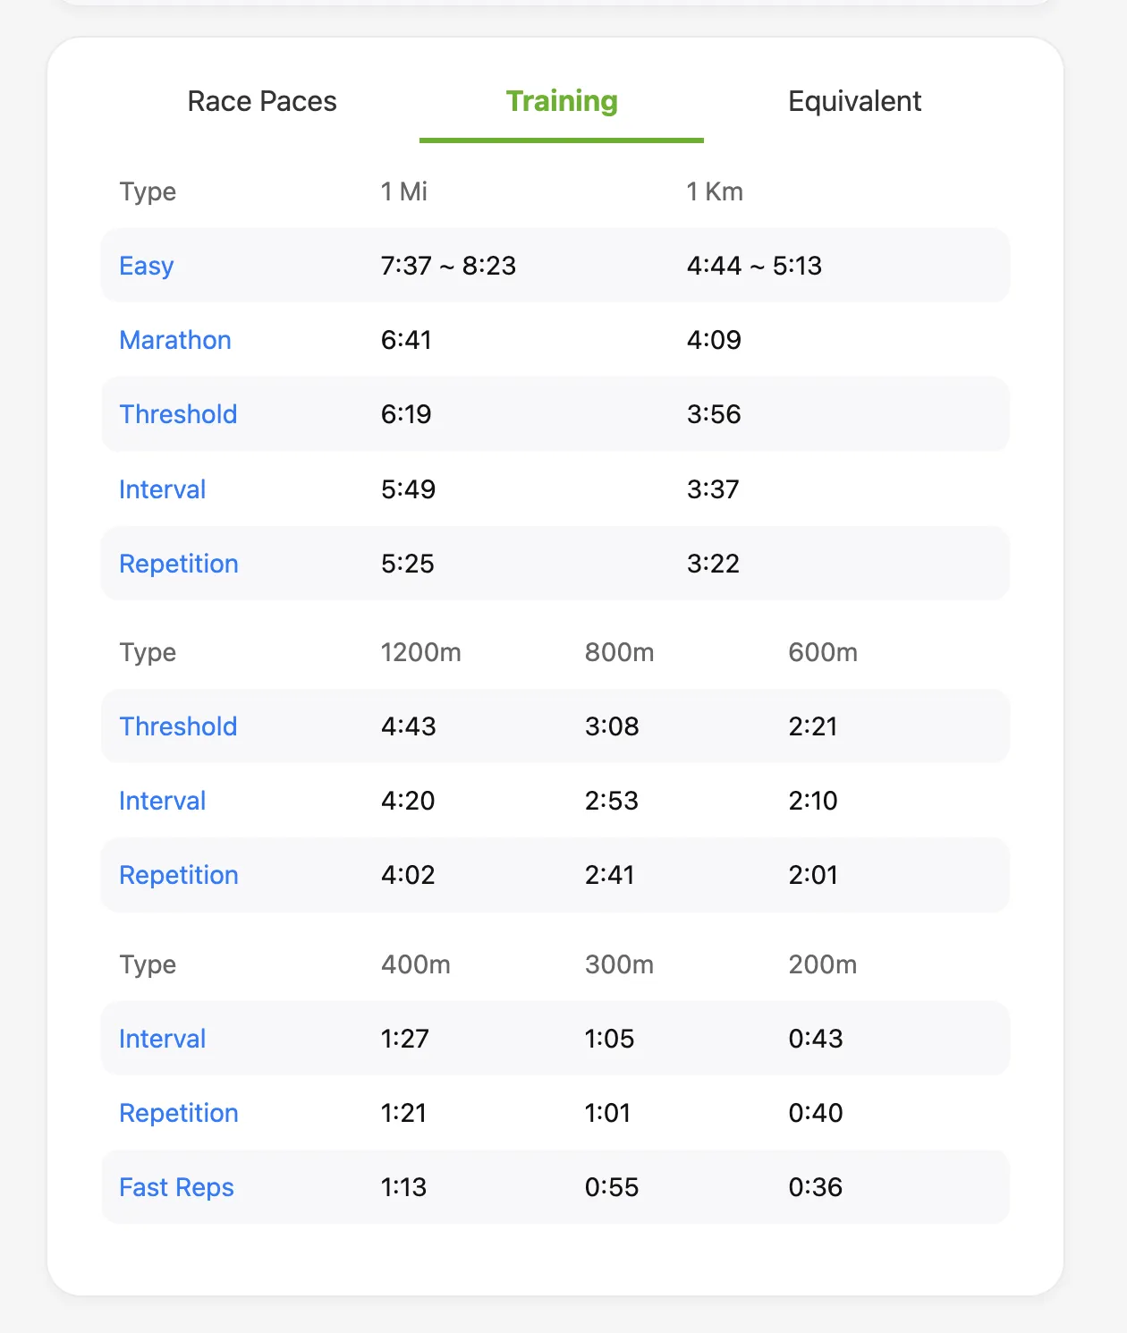Select the Fast Reps 0:36 200m time

tap(815, 1187)
